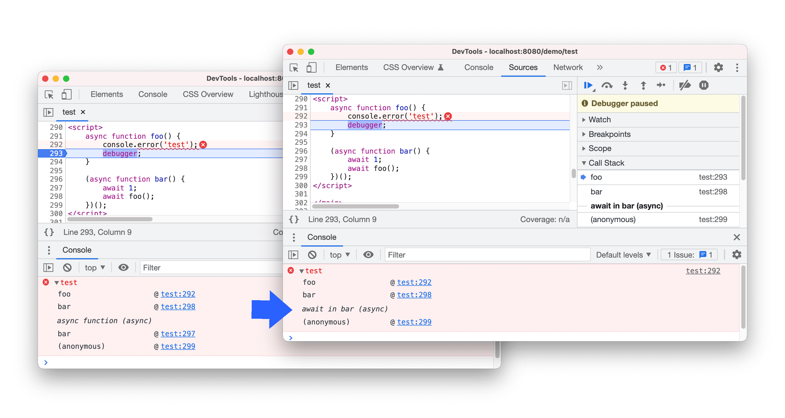Click the top frame context dropdown
The height and width of the screenshot is (418, 785).
(338, 255)
